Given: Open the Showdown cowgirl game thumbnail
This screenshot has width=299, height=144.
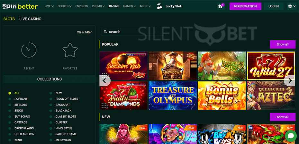Looking at the screenshot, I should (173, 66).
